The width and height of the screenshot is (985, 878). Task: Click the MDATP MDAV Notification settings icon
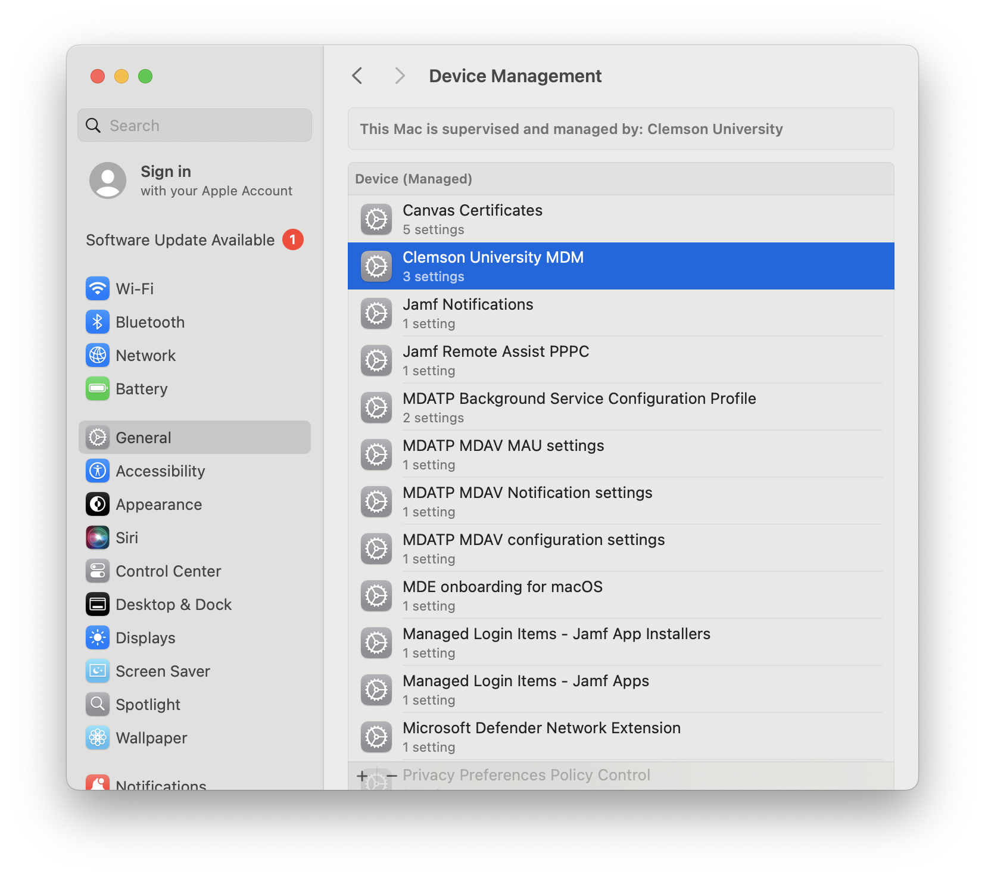[376, 502]
